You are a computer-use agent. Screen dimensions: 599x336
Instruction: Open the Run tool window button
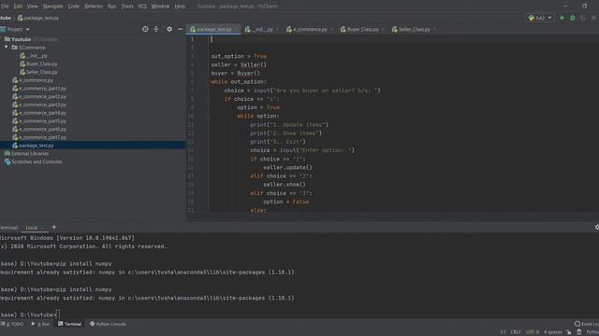tap(40, 324)
